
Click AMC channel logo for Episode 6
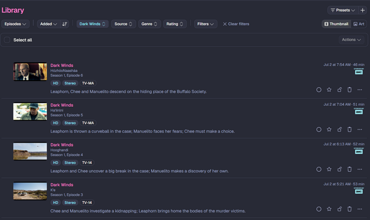359,71
